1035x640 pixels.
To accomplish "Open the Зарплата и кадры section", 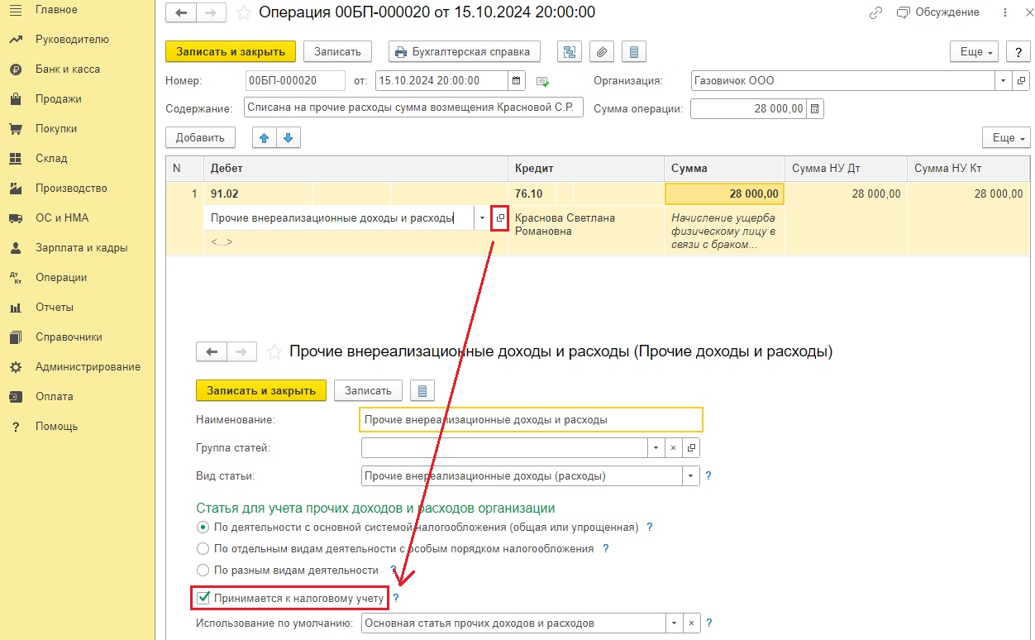I will point(81,247).
